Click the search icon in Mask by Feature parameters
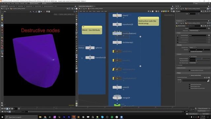The height and width of the screenshot is (119, 211). (206, 26)
